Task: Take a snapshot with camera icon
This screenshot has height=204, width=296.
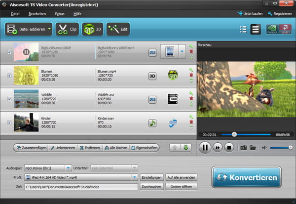Action: click(244, 148)
